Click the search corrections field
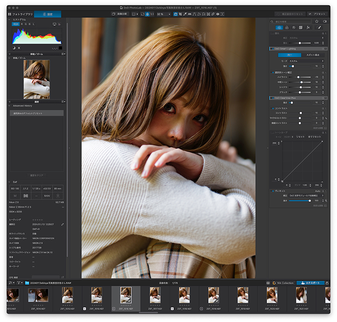 [291, 21]
